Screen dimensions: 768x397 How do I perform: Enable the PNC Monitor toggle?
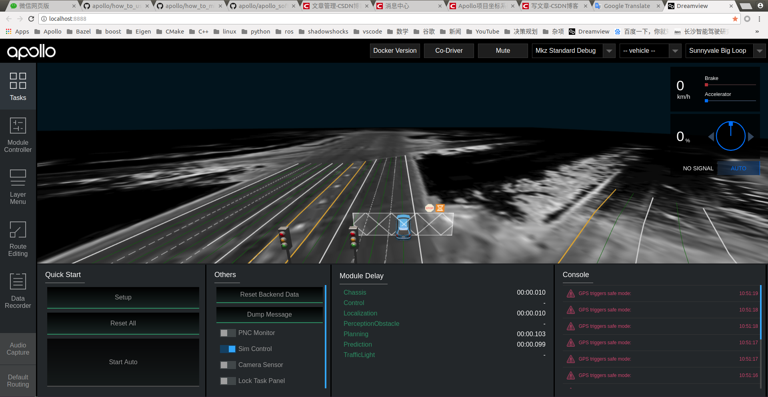click(x=228, y=333)
